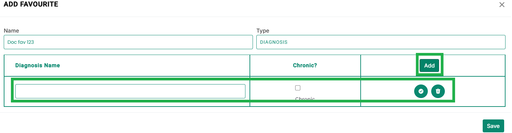This screenshot has width=512, height=133.
Task: Click the Chronic label under the checkbox
Action: click(x=305, y=99)
